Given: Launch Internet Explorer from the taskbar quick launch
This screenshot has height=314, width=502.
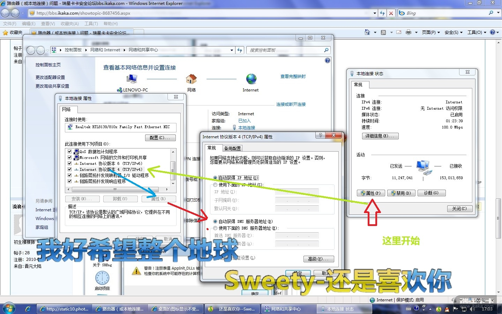Looking at the screenshot, I should point(28,309).
